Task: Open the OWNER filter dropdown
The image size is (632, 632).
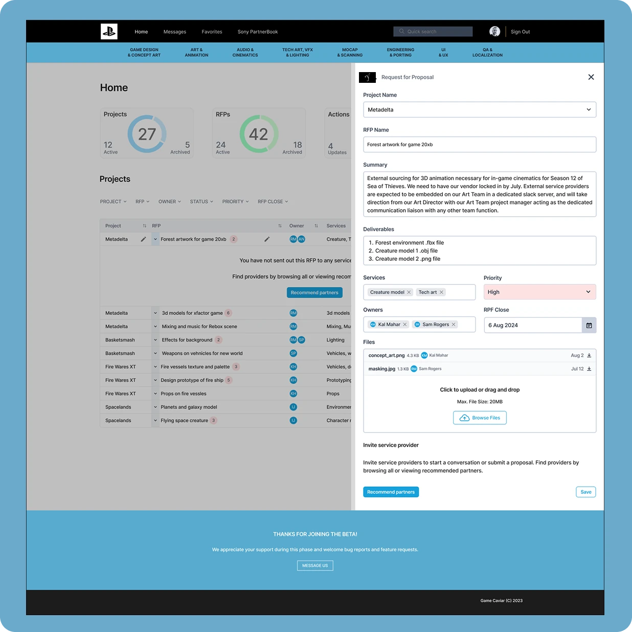Action: tap(170, 201)
